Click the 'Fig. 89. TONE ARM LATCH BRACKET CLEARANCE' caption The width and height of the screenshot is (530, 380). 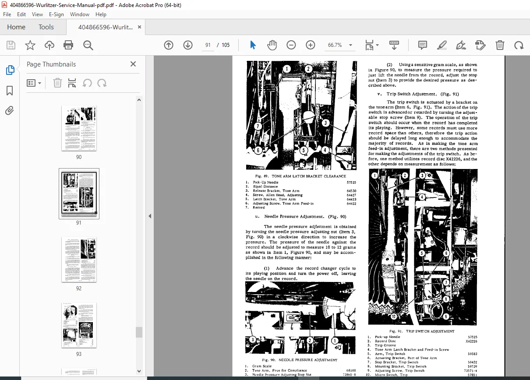pos(300,176)
